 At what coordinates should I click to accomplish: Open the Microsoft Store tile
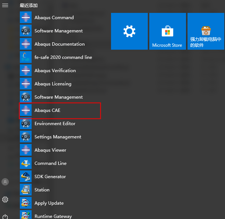click(167, 31)
